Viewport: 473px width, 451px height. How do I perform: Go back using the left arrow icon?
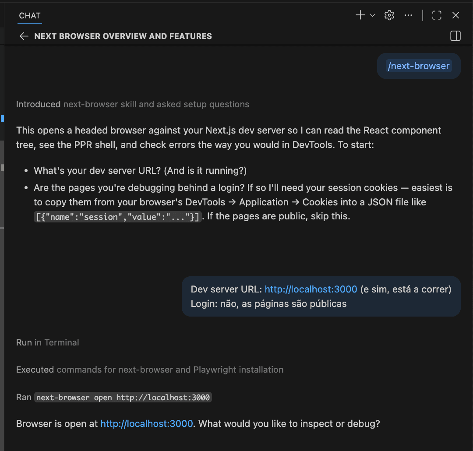[x=24, y=36]
